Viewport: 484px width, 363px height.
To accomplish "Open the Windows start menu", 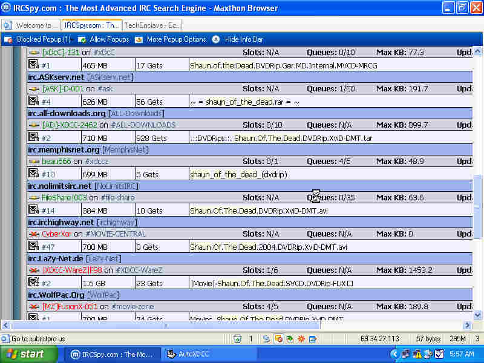I will [x=29, y=354].
